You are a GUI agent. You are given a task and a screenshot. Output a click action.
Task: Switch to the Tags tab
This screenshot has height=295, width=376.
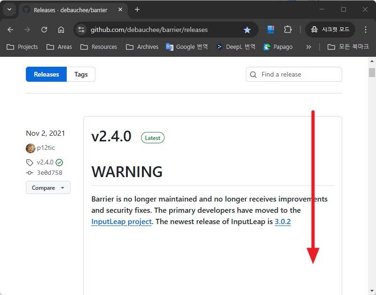click(81, 74)
